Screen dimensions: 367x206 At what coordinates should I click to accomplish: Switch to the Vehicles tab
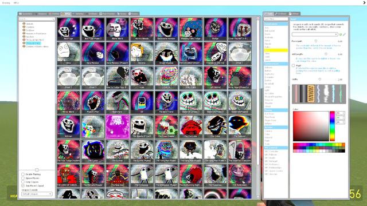pos(78,14)
